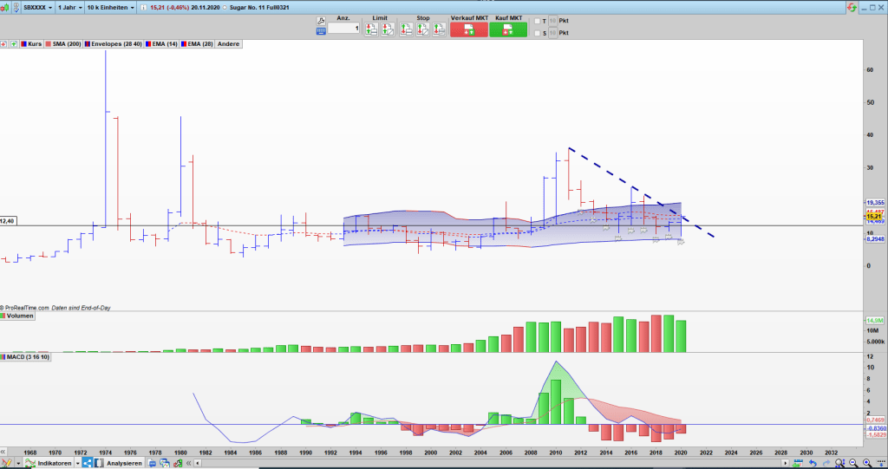Click the first Limit order icon
The height and width of the screenshot is (469, 888).
pos(371,29)
